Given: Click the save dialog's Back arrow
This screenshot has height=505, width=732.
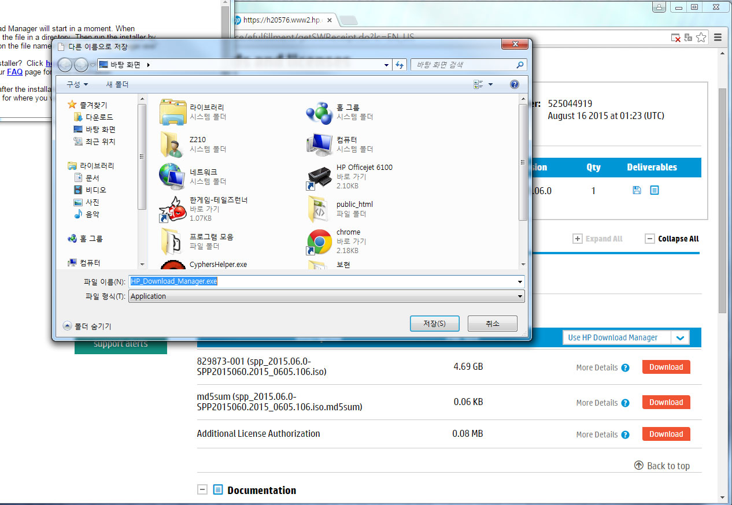Looking at the screenshot, I should pyautogui.click(x=65, y=65).
